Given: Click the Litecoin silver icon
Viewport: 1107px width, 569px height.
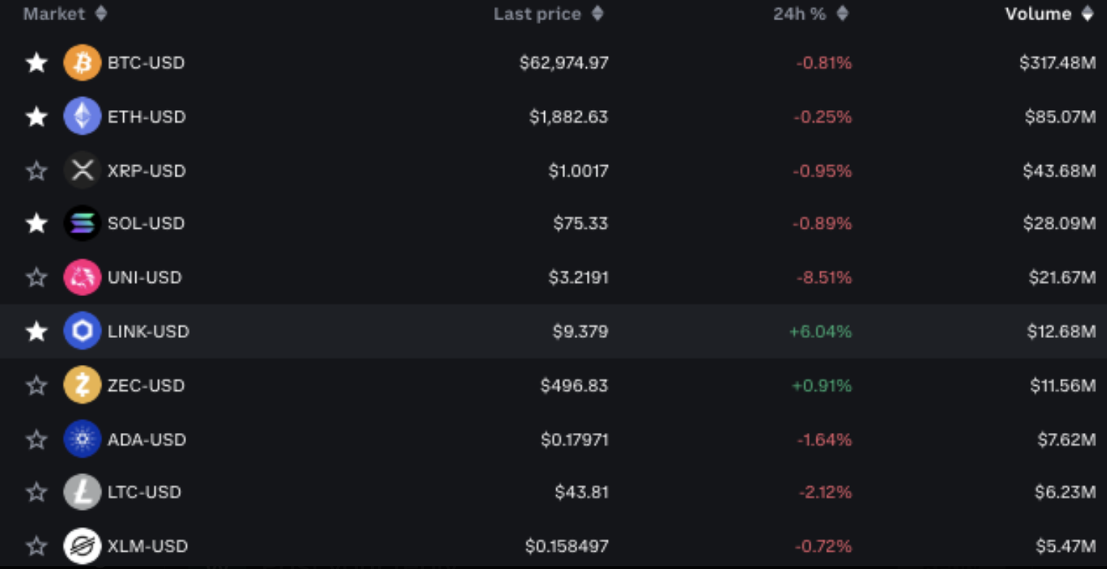Looking at the screenshot, I should pos(82,492).
